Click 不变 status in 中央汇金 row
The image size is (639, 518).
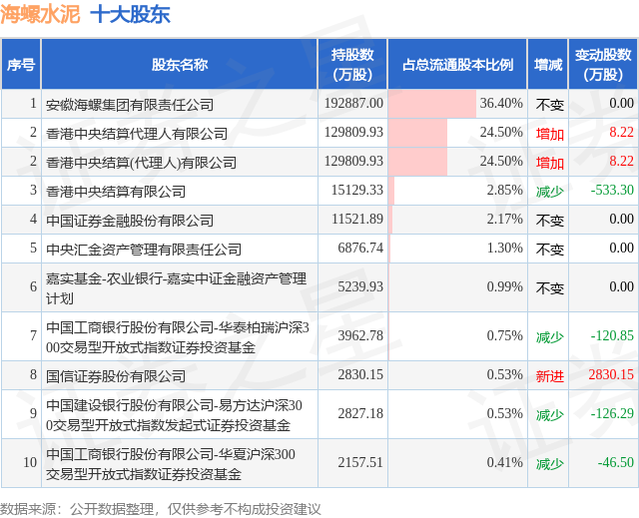click(x=550, y=250)
